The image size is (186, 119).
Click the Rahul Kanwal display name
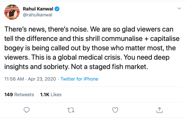(x=38, y=9)
